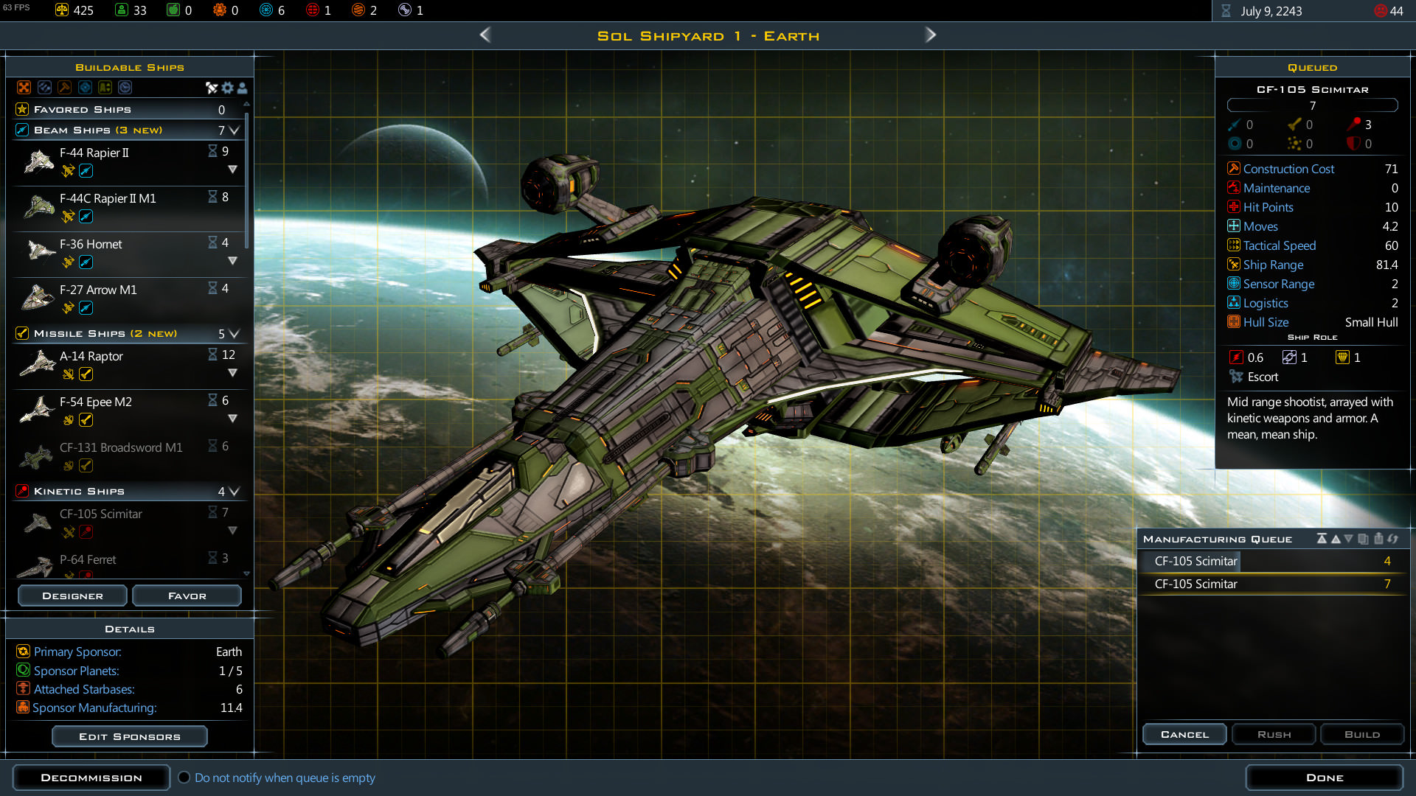Toggle 'Do not notify when queue is empty'
The height and width of the screenshot is (796, 1416).
coord(184,778)
